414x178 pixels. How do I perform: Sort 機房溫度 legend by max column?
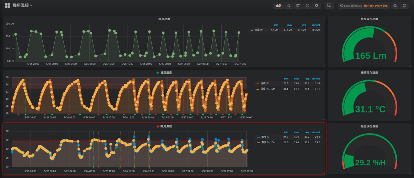(x=296, y=79)
